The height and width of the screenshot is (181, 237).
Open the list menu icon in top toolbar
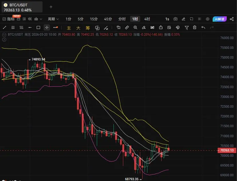tap(200, 19)
